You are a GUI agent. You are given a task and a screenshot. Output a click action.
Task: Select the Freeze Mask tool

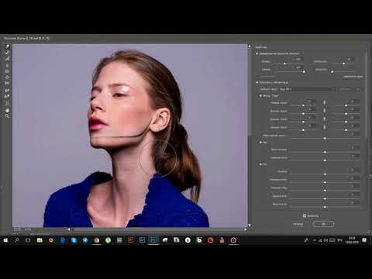coord(7,90)
